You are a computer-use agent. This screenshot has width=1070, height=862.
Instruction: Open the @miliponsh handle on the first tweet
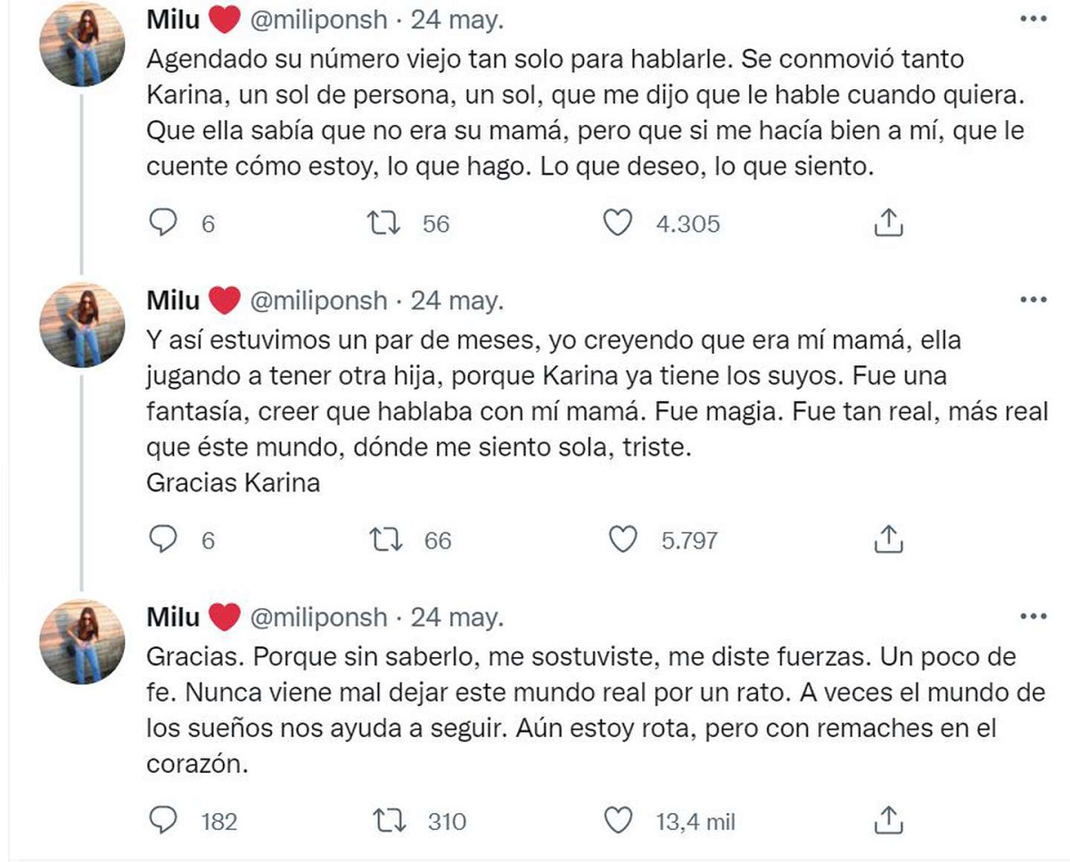(317, 18)
